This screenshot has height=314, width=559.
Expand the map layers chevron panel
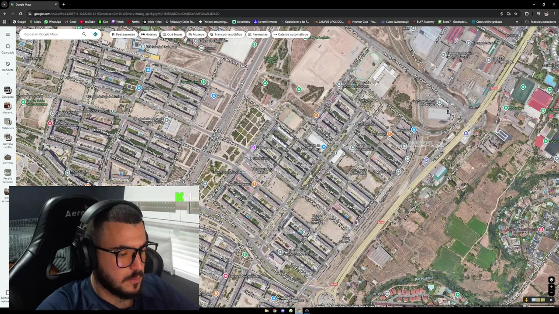click(551, 300)
